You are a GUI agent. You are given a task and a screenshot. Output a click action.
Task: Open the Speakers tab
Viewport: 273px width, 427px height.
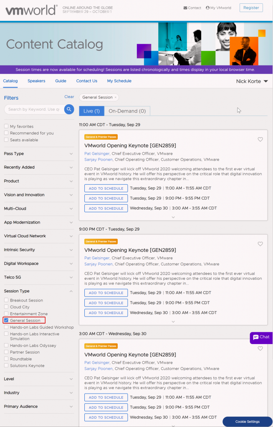[x=37, y=81]
